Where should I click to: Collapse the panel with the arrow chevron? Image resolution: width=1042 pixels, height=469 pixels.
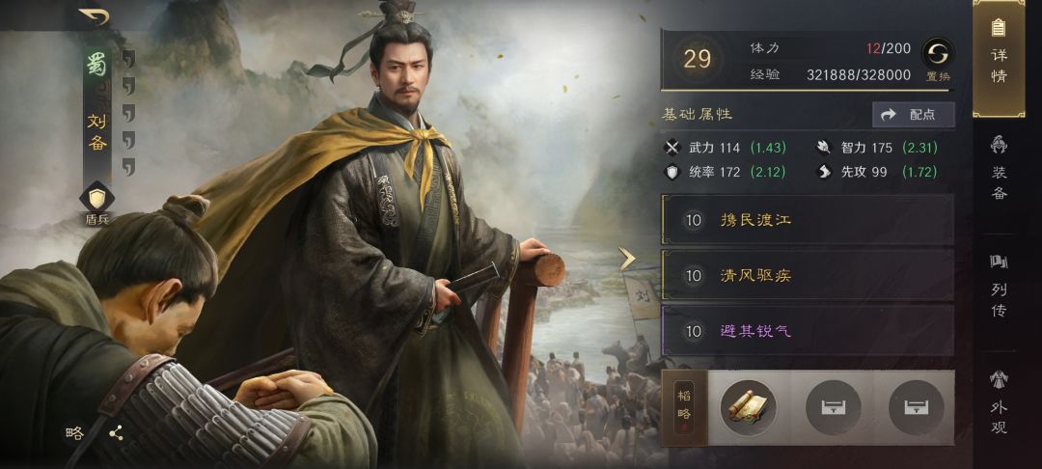[627, 259]
